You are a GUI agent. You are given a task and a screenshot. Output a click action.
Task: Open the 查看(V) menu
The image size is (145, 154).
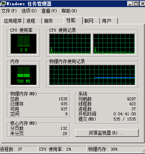49,11
